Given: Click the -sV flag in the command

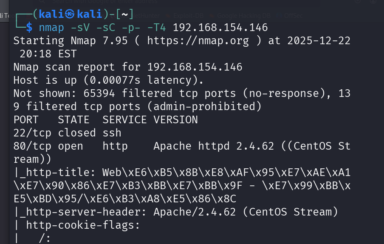Looking at the screenshot, I should point(80,28).
